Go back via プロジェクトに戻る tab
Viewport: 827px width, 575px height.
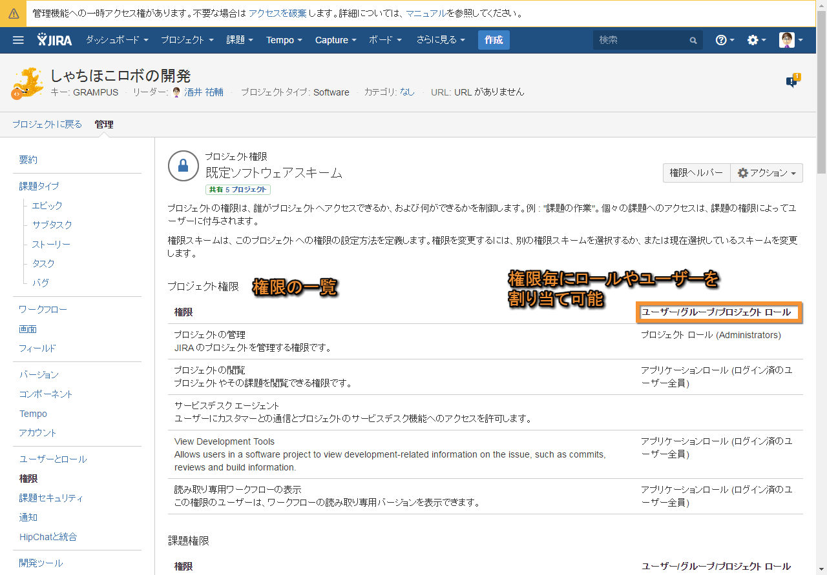[x=47, y=125]
